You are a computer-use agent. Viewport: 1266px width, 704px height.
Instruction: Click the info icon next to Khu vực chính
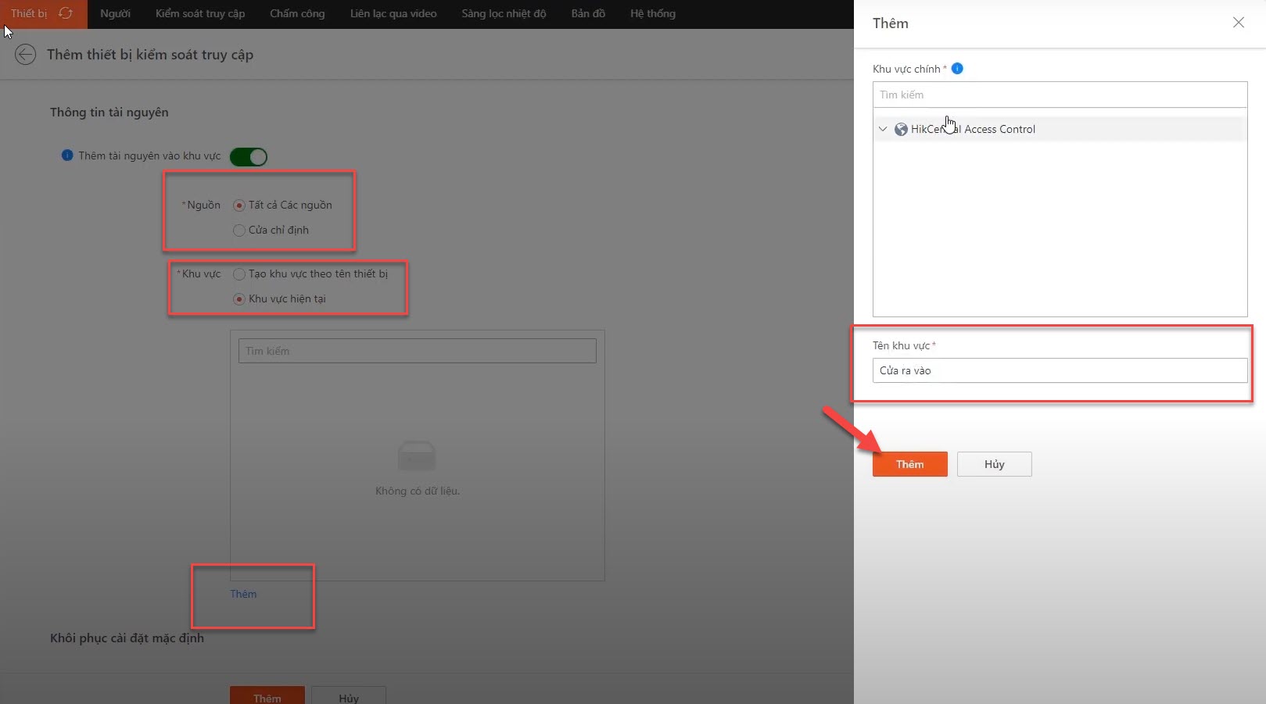(957, 69)
